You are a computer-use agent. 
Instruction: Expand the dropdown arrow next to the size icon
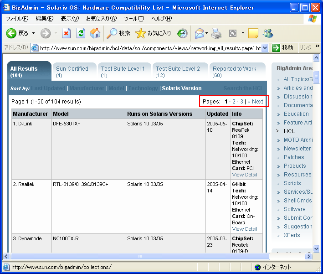point(243,33)
